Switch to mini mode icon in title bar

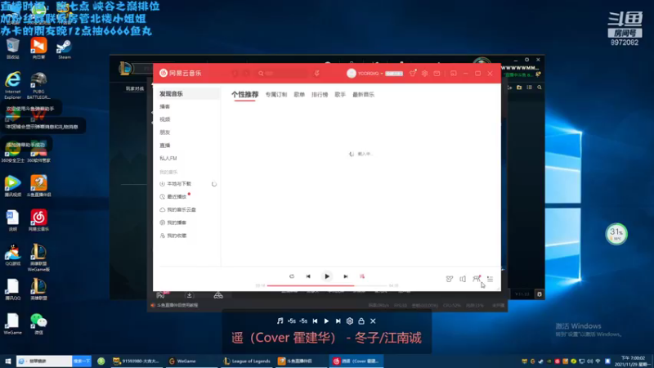pos(454,74)
